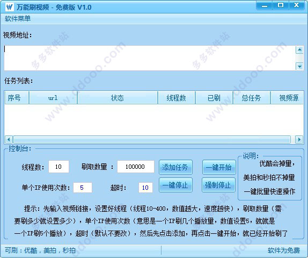Click the 一键批量快速操作 note text
Image resolution: width=308 pixels, height=258 pixels.
[x=269, y=191]
